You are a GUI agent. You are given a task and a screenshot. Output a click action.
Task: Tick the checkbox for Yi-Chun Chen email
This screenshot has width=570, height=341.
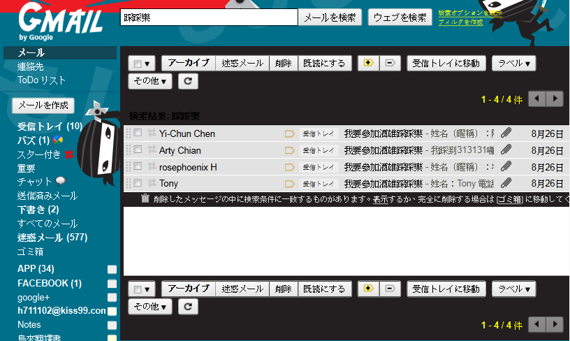(x=138, y=133)
